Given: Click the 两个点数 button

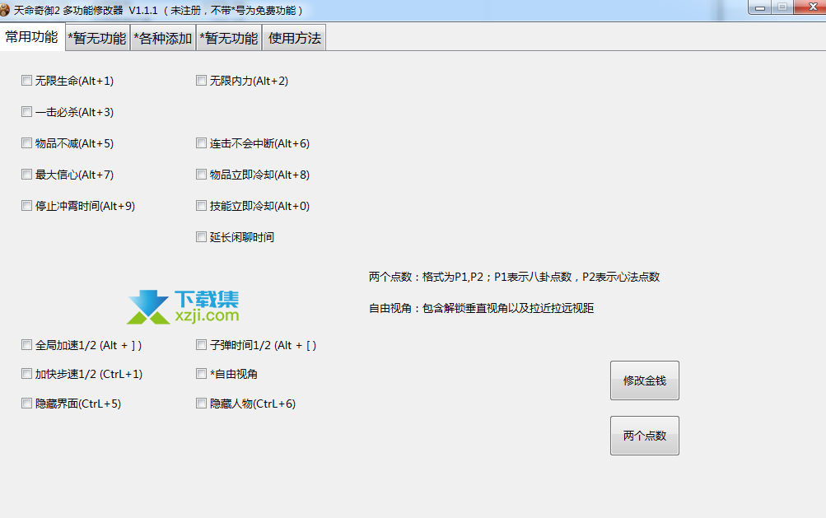Looking at the screenshot, I should [x=644, y=436].
